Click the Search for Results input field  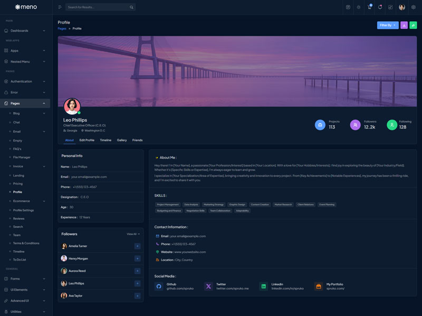coord(98,7)
